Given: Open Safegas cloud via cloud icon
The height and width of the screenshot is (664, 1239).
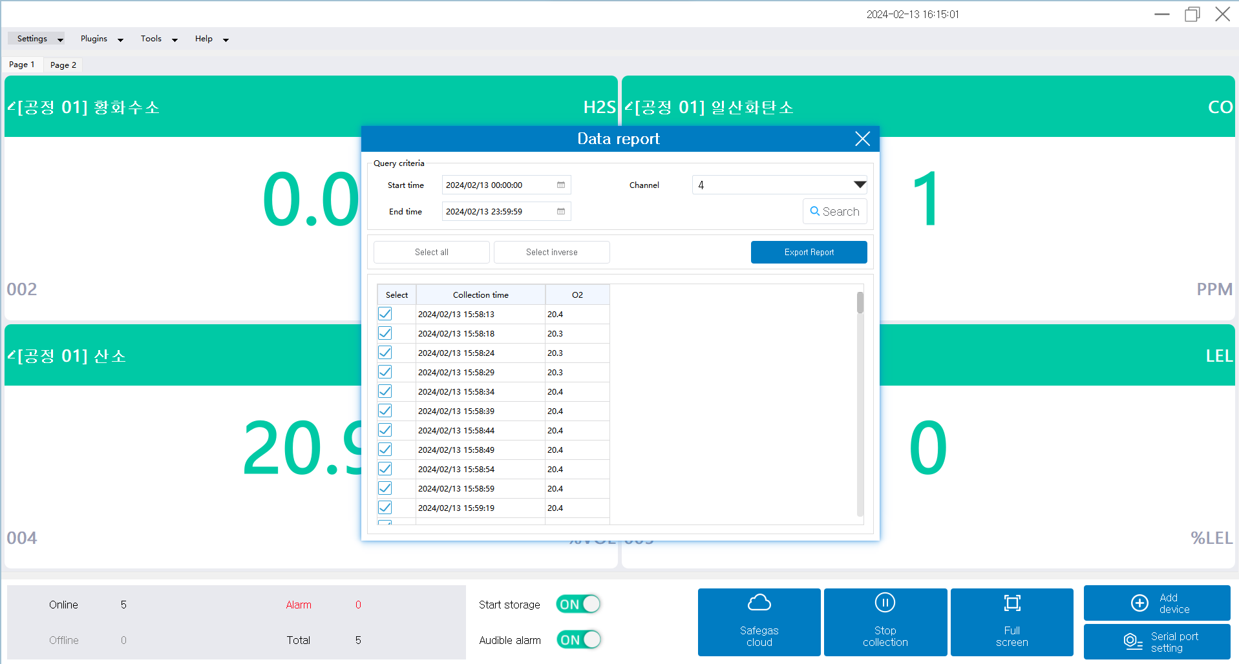Looking at the screenshot, I should [759, 603].
